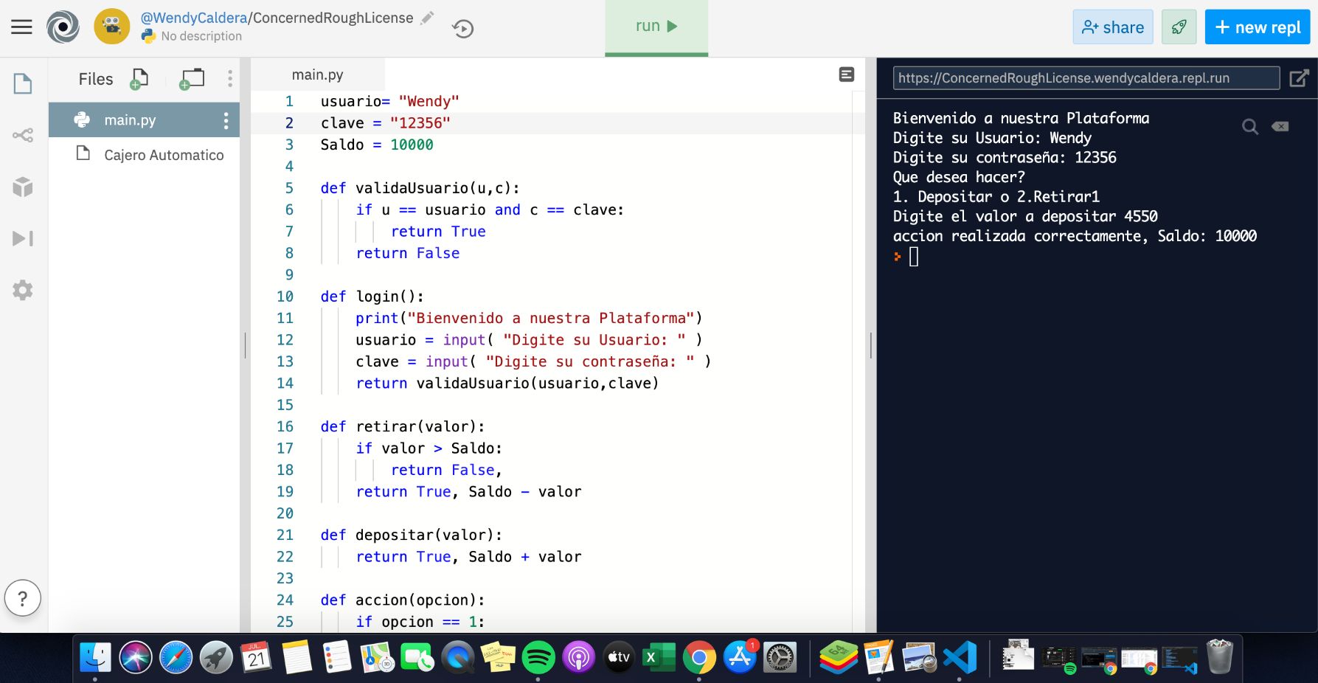Viewport: 1318px width, 683px height.
Task: Click the repl.run URL field
Action: (x=1086, y=78)
